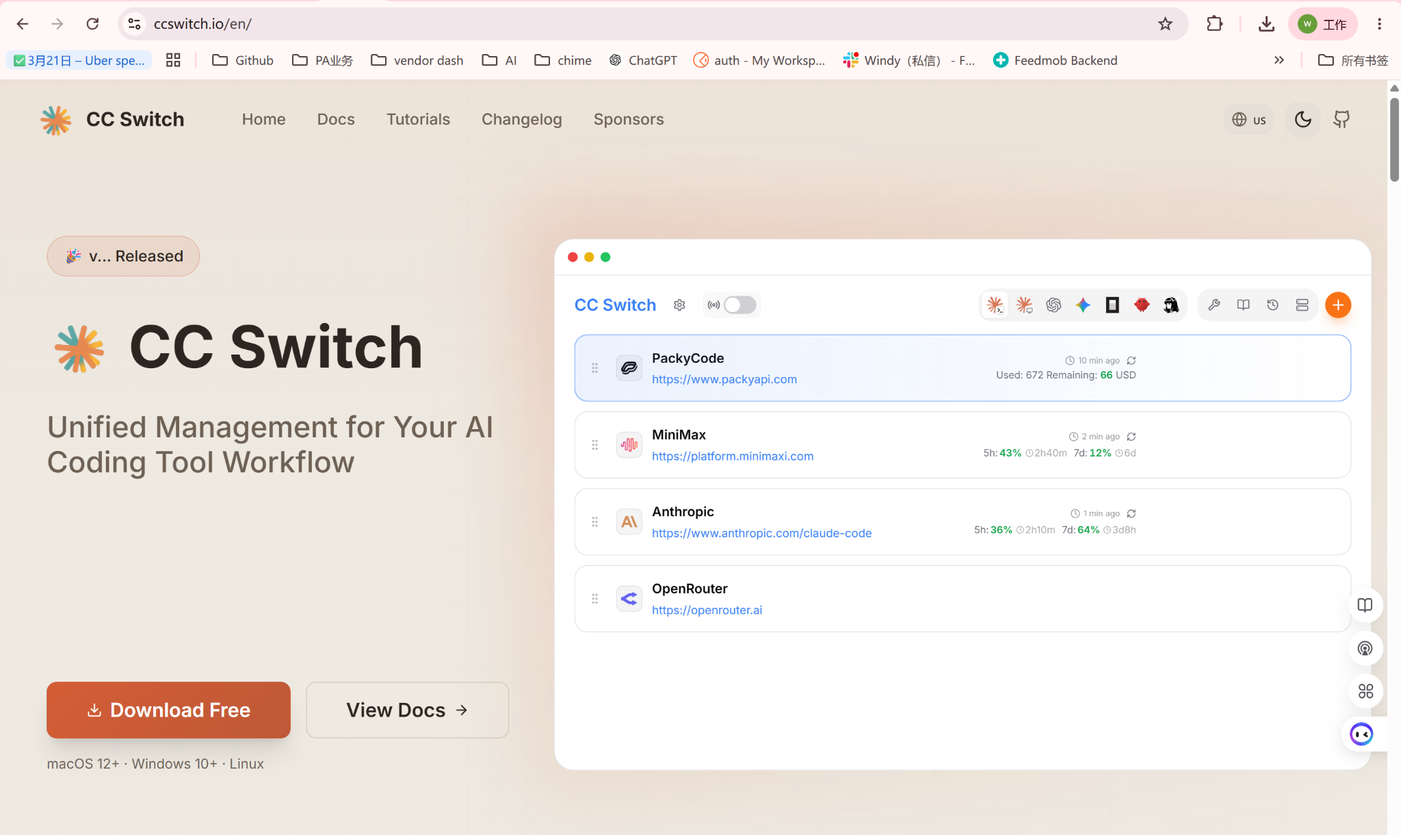Open the GitHub repository icon

point(1341,120)
